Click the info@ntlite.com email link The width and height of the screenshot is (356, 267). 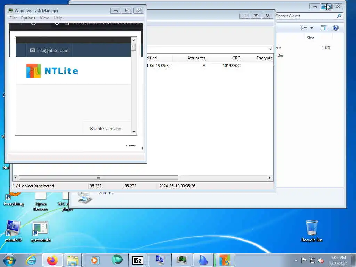click(x=49, y=50)
